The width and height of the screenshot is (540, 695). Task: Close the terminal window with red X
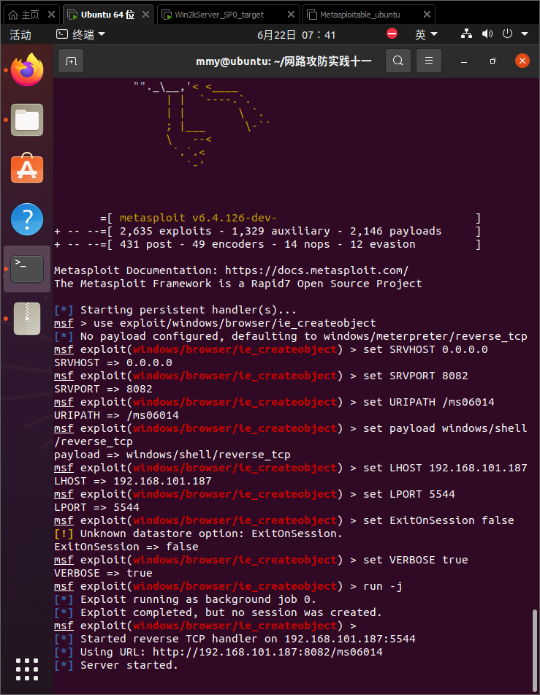522,61
